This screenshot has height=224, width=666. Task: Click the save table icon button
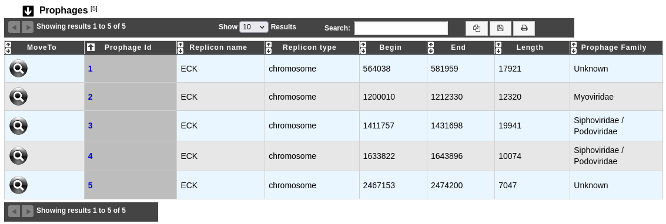(x=500, y=28)
